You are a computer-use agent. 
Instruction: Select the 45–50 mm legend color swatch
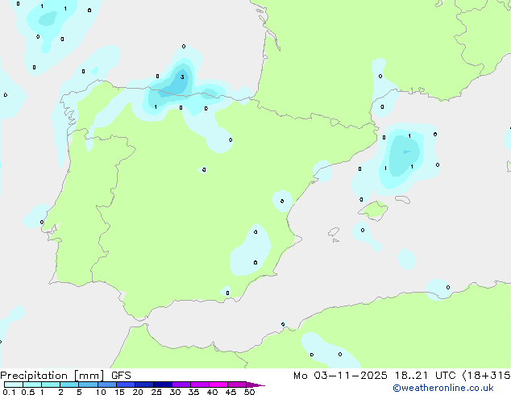[237, 385]
